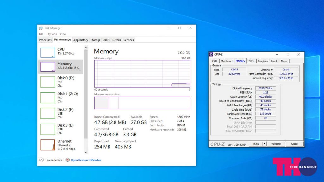
Task: Click the 40.0 clocks CAS Latency value
Action: coord(265,97)
